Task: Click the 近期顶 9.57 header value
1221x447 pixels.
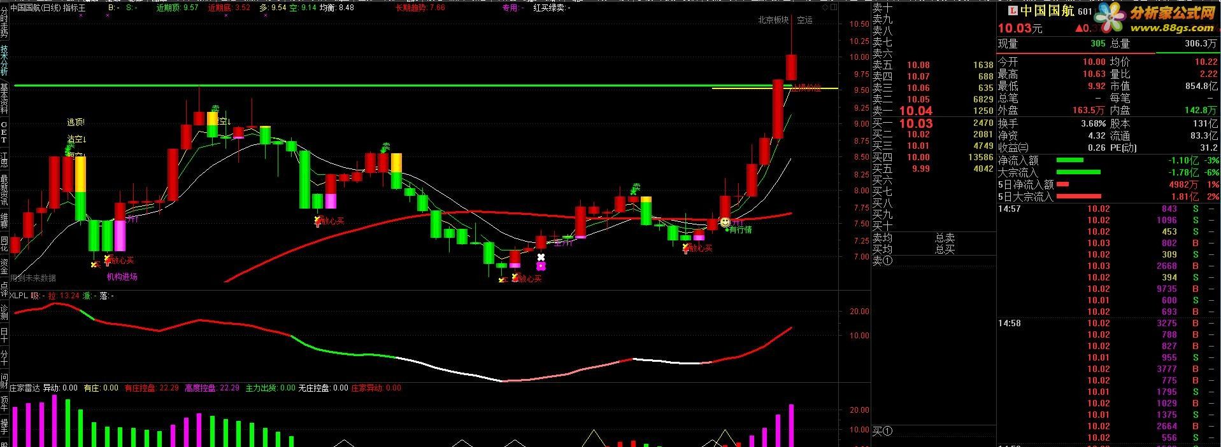Action: [176, 8]
